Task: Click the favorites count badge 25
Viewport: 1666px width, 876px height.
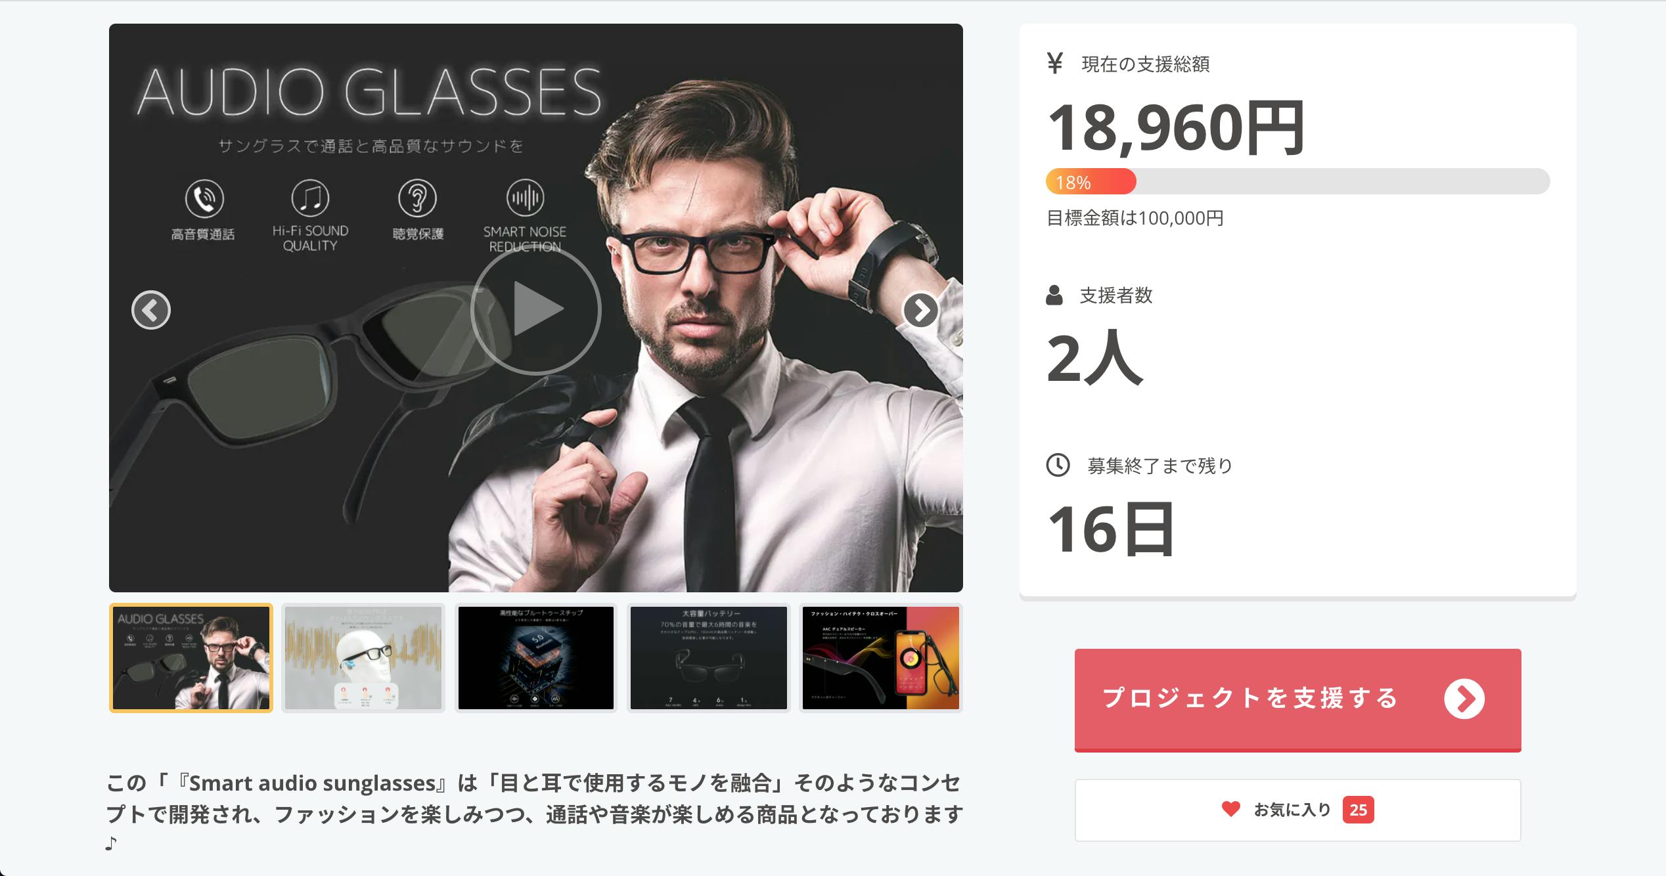Action: 1358,810
